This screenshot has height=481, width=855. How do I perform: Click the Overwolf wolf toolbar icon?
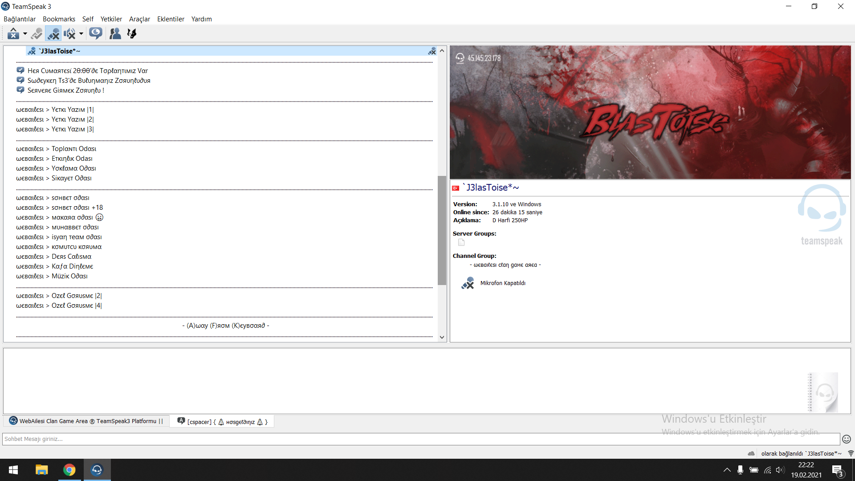point(132,33)
